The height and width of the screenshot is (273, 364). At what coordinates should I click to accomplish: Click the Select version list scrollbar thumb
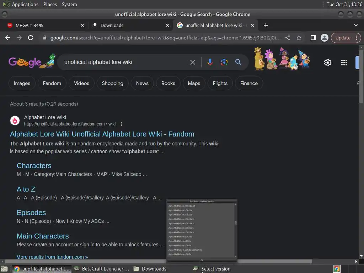pyautogui.click(x=236, y=223)
